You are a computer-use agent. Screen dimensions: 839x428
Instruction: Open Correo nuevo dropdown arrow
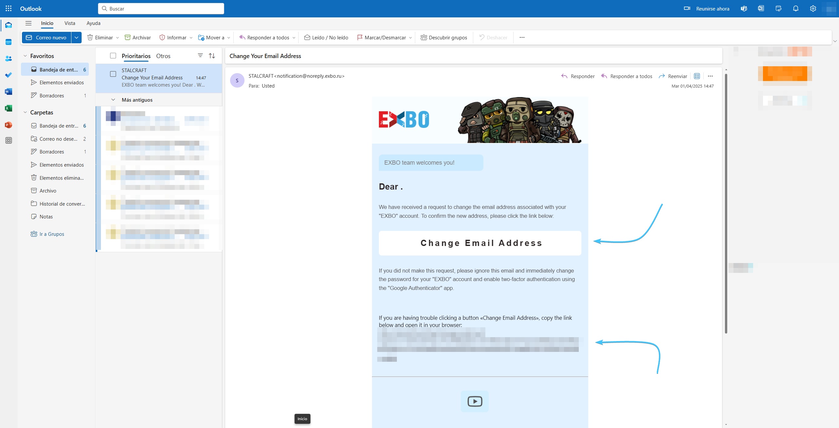click(76, 37)
